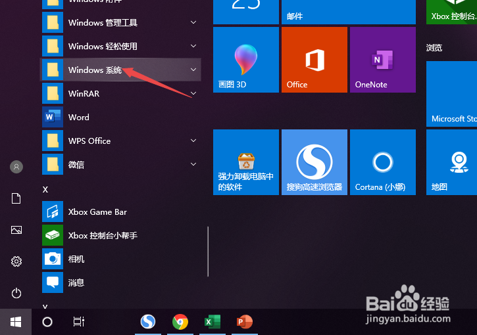
Task: Launch Sogou browser from the taskbar
Action: click(x=148, y=322)
